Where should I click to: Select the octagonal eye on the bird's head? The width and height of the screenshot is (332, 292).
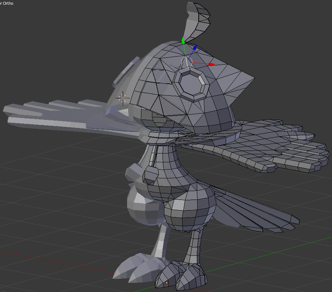pyautogui.click(x=191, y=85)
